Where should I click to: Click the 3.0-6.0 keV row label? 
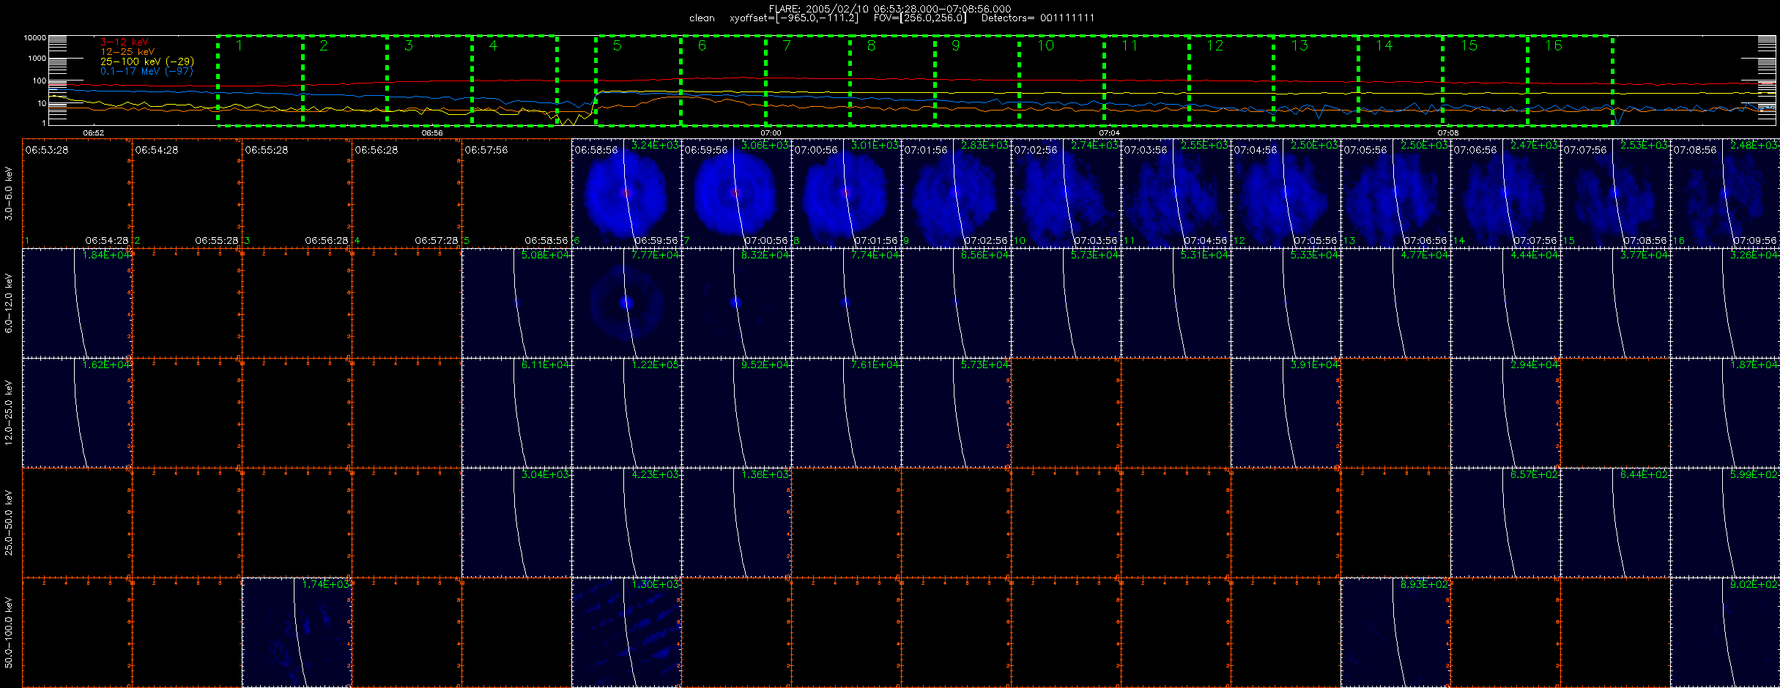pos(9,193)
